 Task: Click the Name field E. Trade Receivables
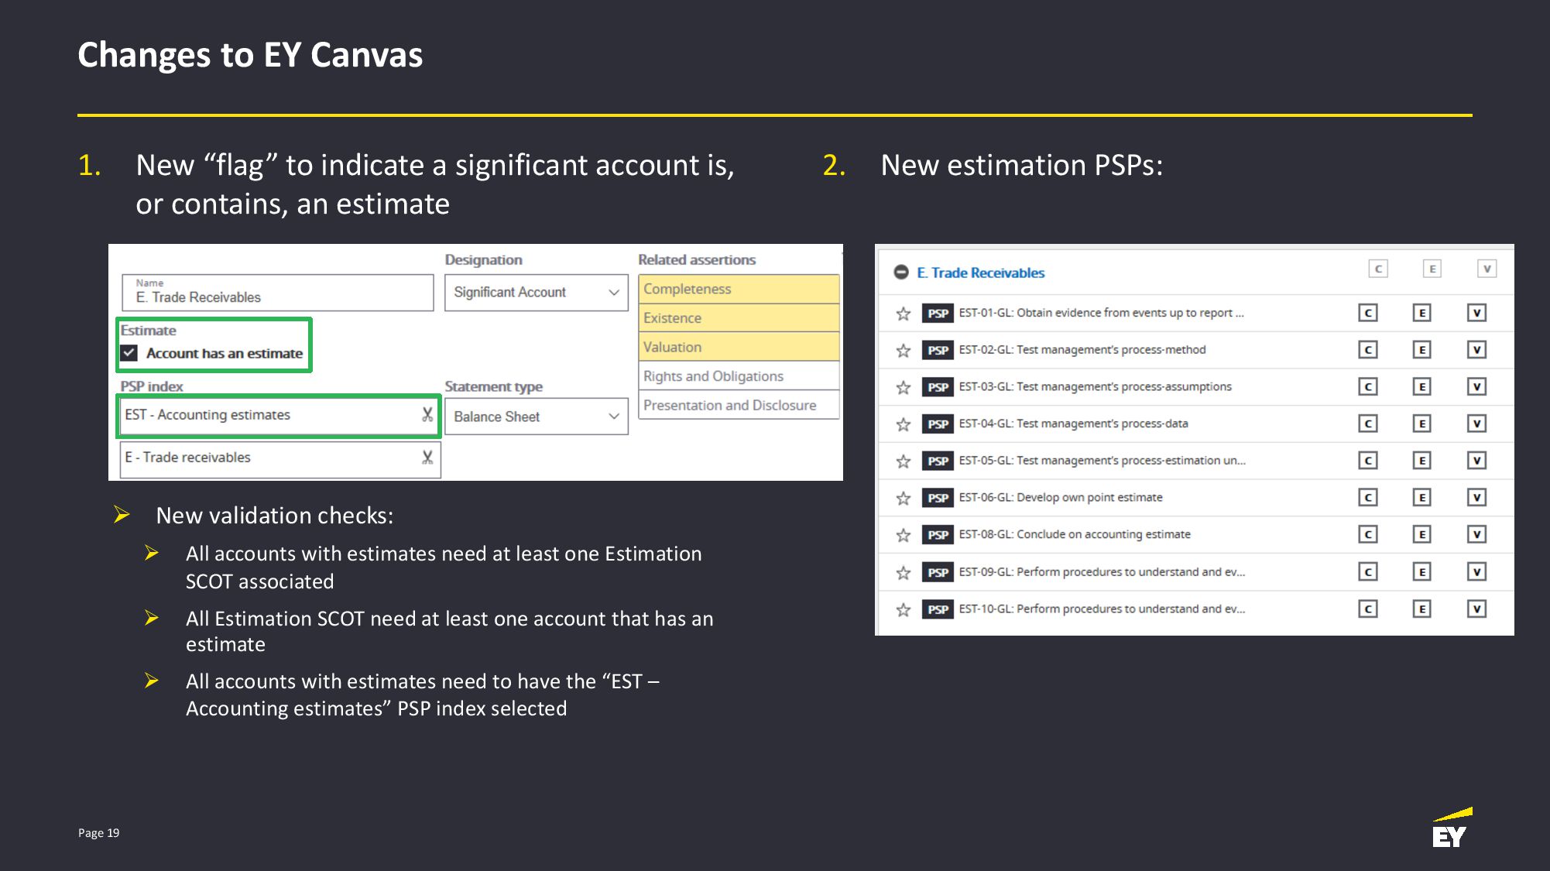[x=278, y=293]
